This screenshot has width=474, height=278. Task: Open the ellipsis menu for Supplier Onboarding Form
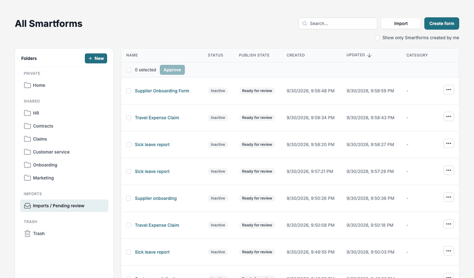[448, 90]
